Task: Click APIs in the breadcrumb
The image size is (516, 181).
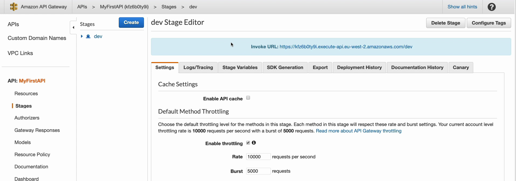Action: pos(82,7)
